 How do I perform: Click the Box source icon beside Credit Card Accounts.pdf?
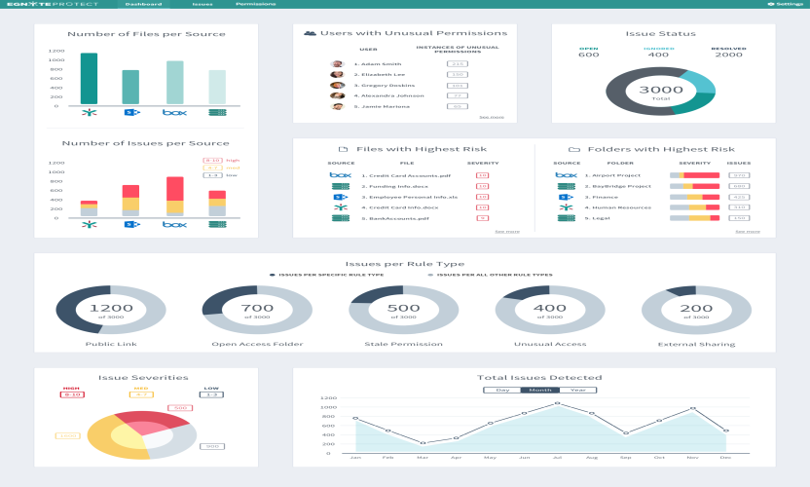point(340,175)
